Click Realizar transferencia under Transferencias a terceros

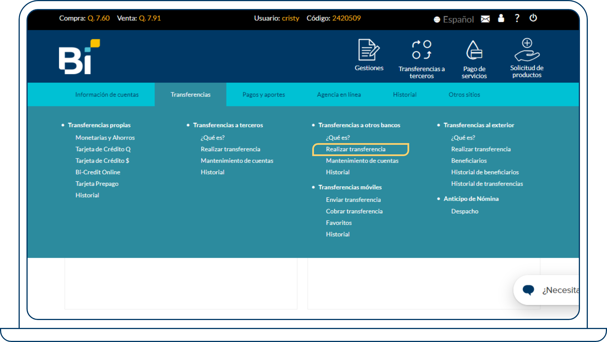click(231, 149)
